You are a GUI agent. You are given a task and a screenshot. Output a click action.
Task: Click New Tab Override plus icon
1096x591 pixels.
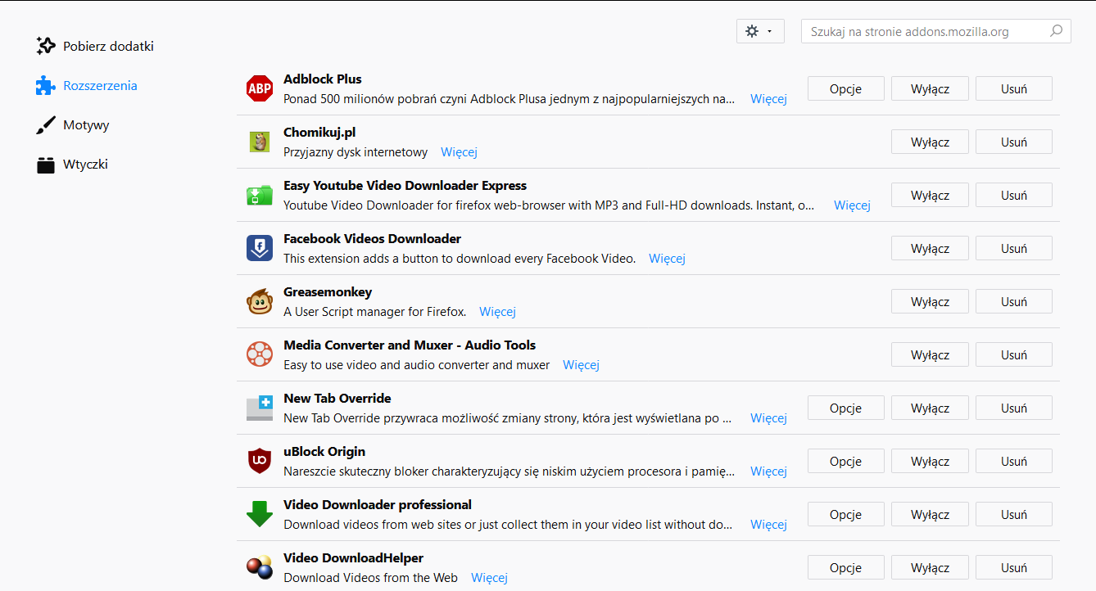260,408
